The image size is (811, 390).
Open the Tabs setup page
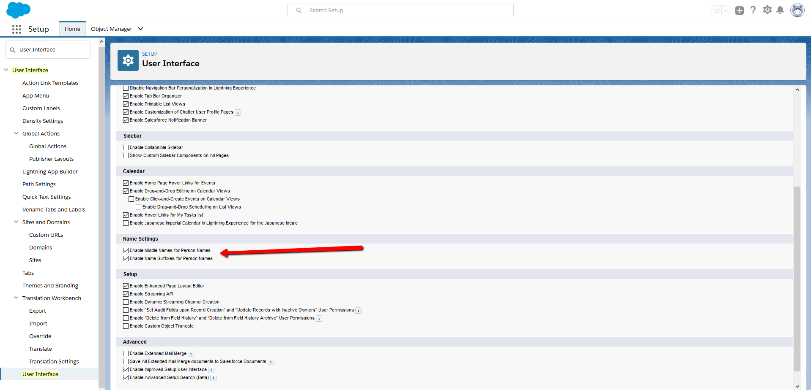(x=28, y=273)
